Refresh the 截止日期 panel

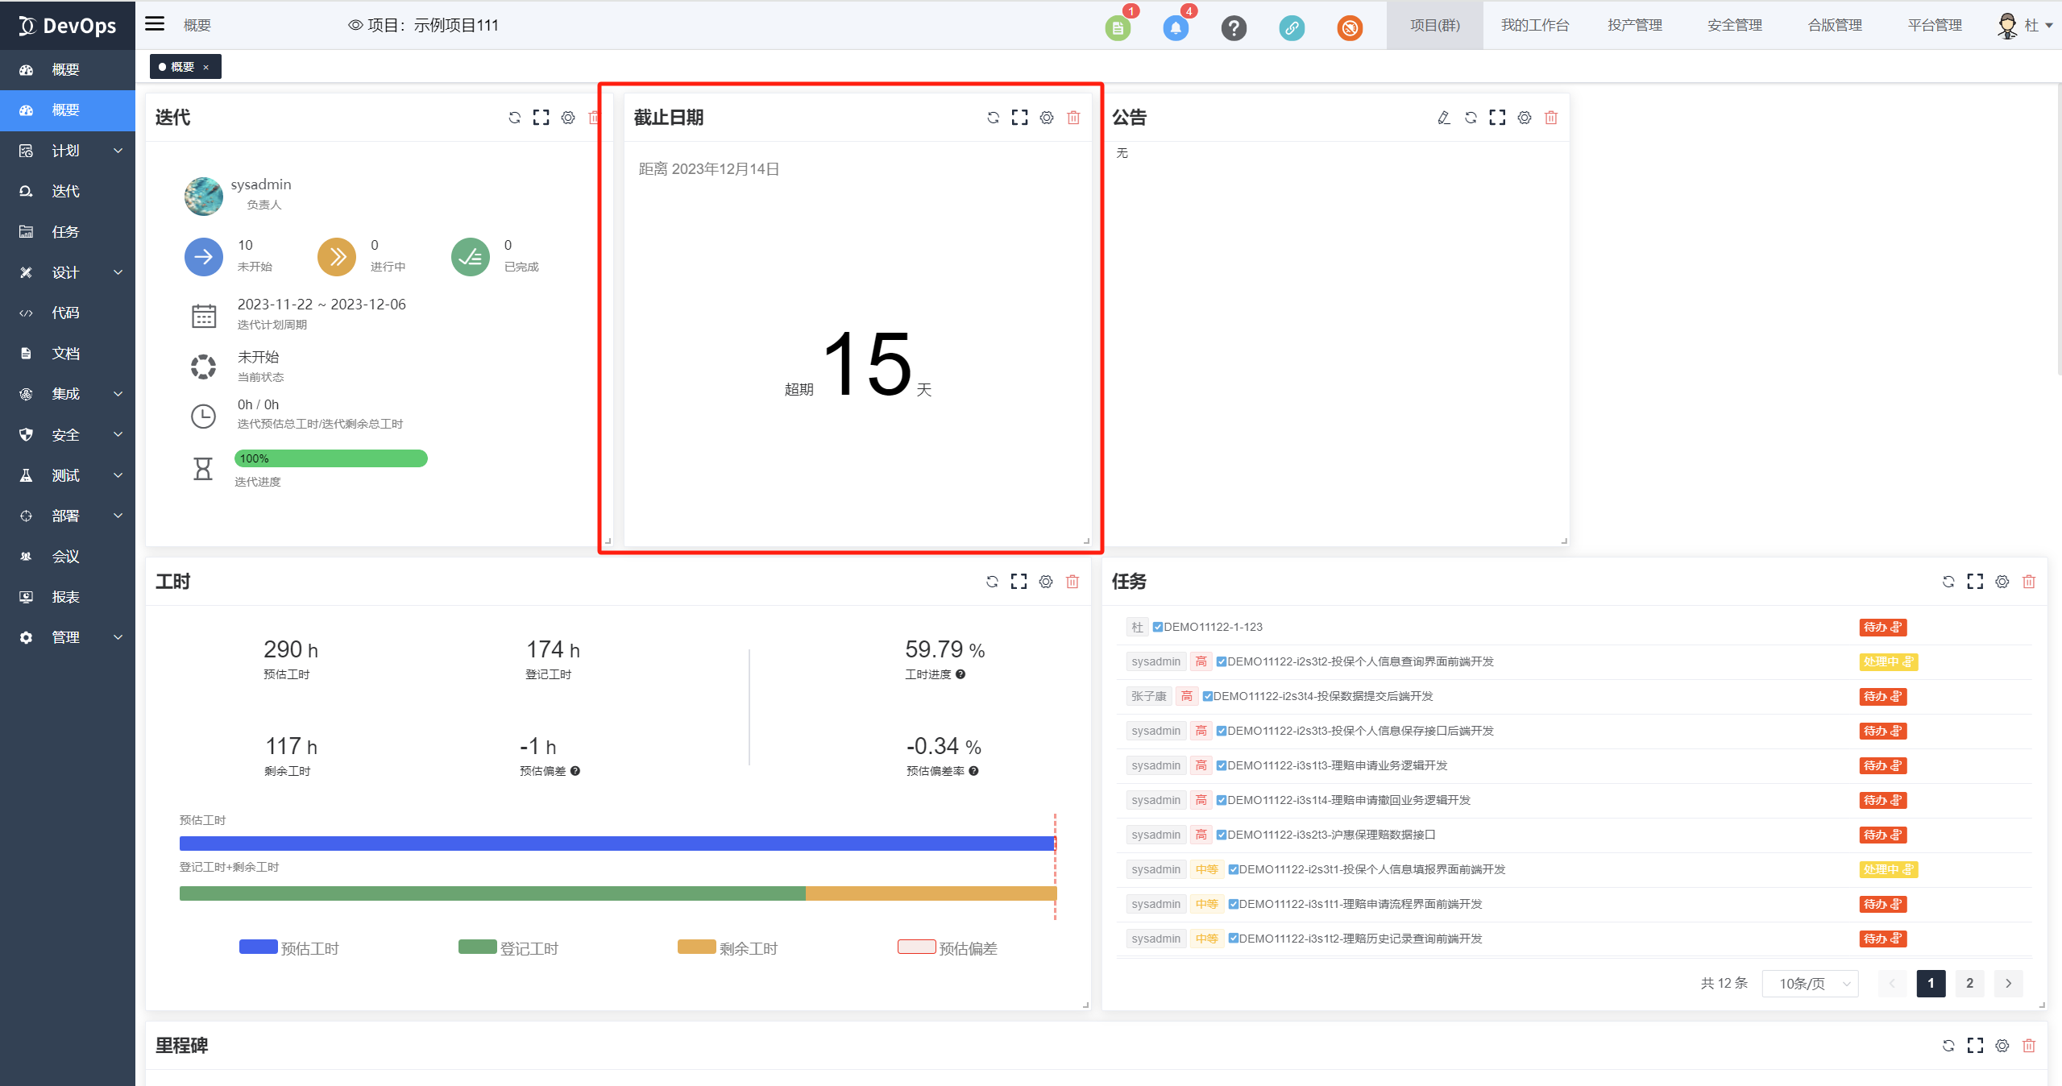(993, 118)
